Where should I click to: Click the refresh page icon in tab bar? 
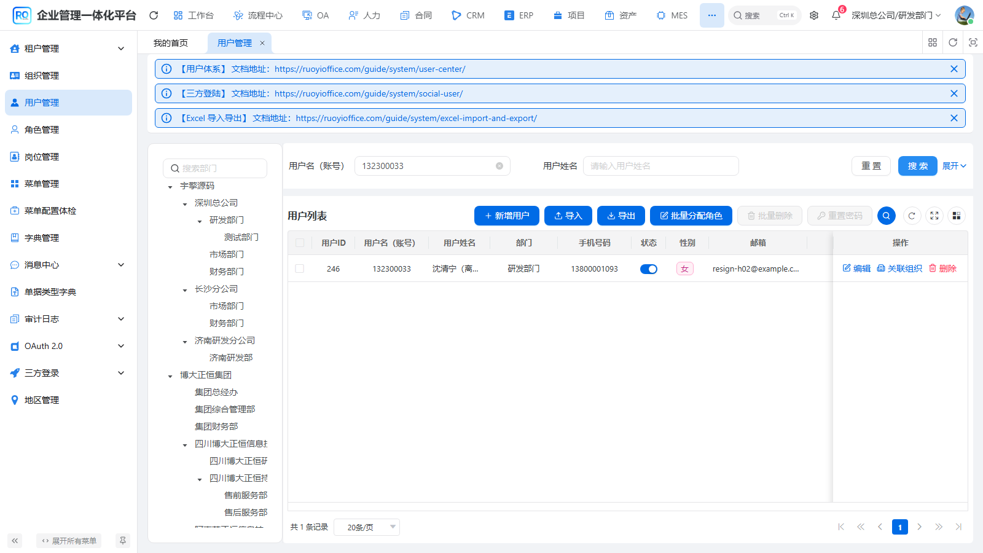tap(953, 42)
